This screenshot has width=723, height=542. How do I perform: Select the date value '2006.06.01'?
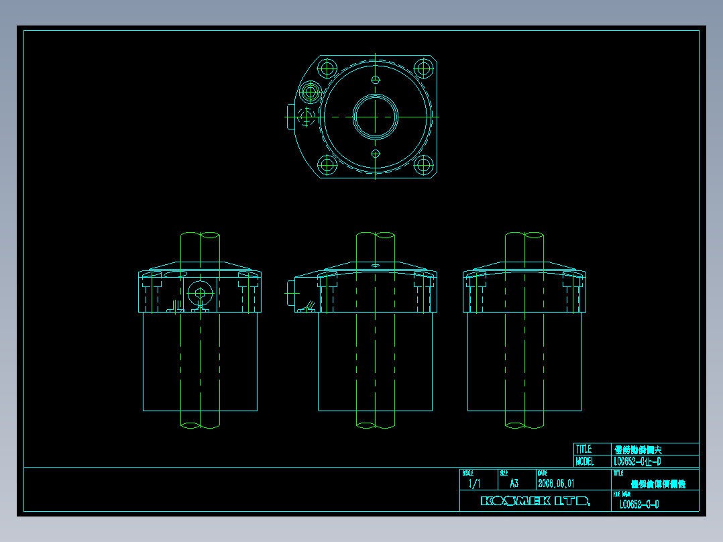(556, 484)
